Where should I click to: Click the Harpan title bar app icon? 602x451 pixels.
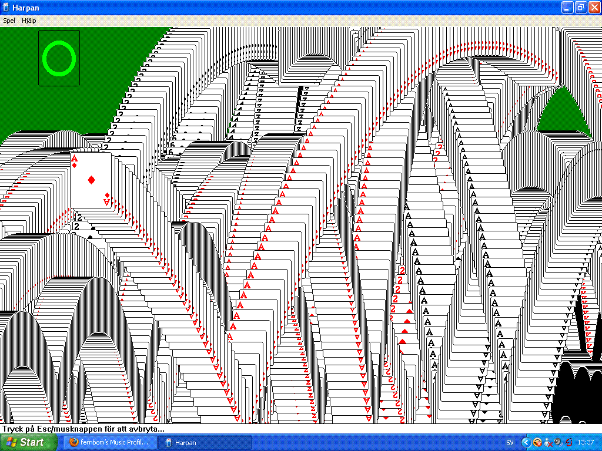click(x=6, y=8)
